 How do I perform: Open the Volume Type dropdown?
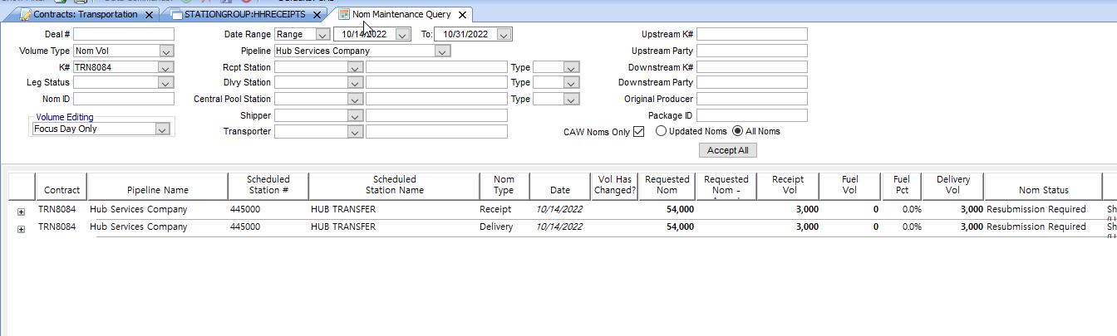click(x=166, y=51)
